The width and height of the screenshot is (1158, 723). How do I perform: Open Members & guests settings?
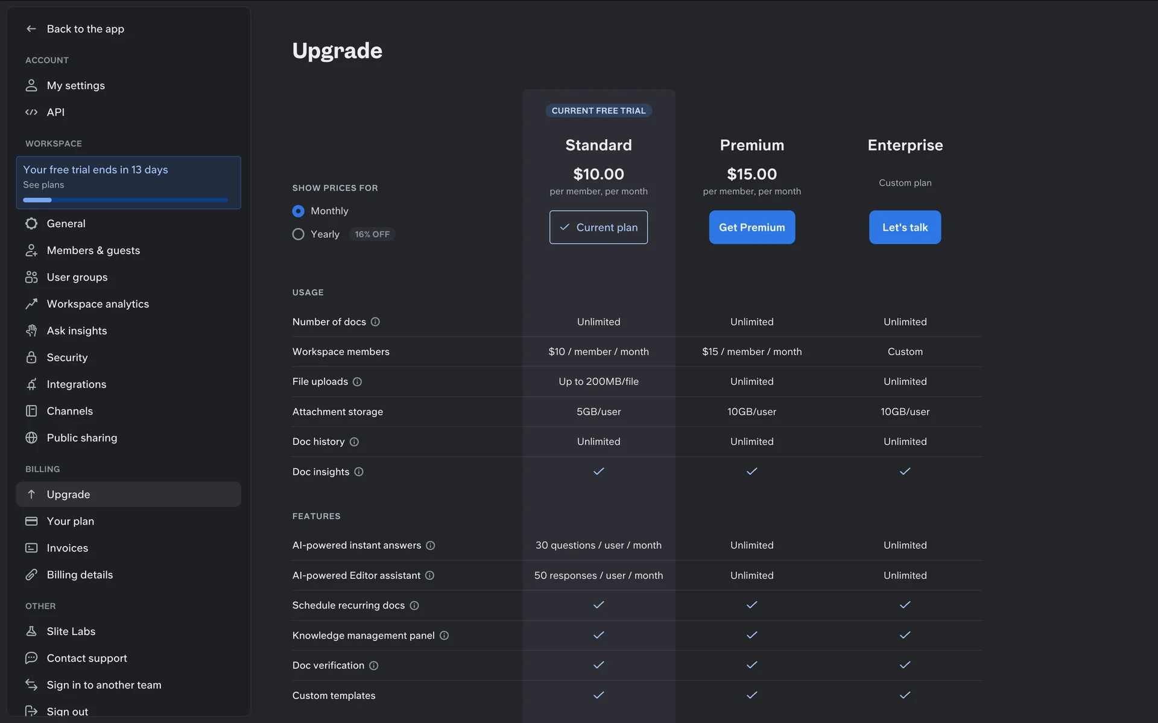[93, 251]
